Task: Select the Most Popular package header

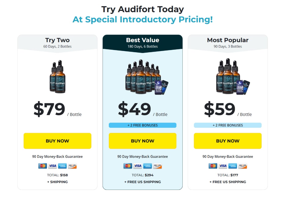Action: (228, 40)
